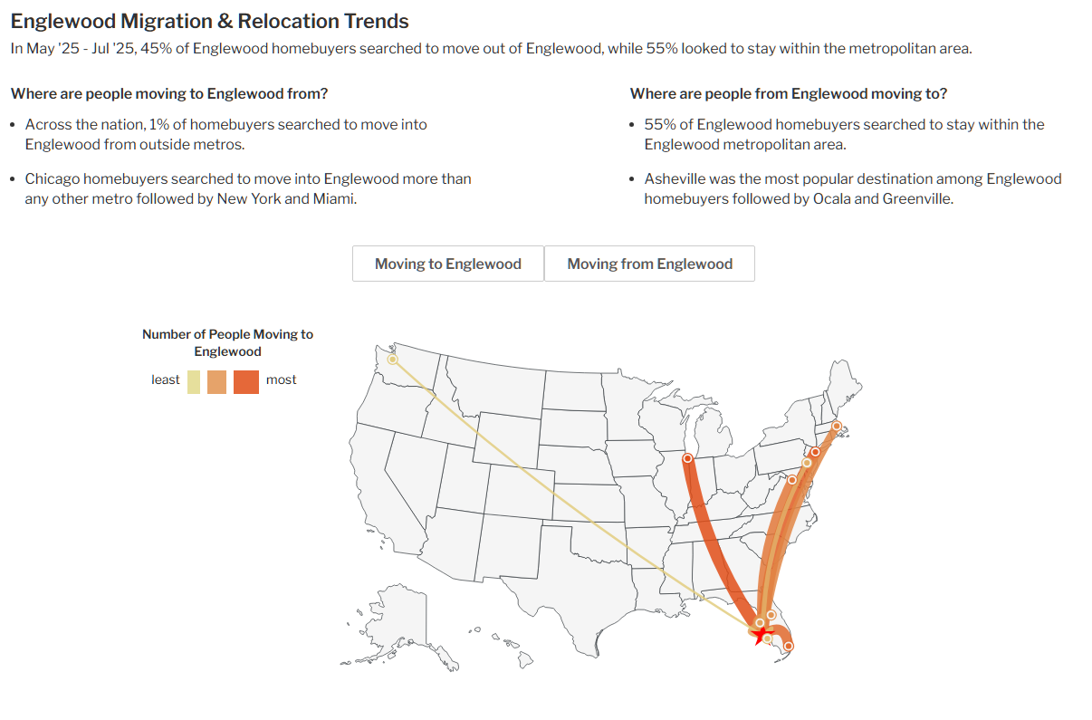This screenshot has width=1092, height=720.
Task: Click the Philadelphia area map marker
Action: [807, 463]
